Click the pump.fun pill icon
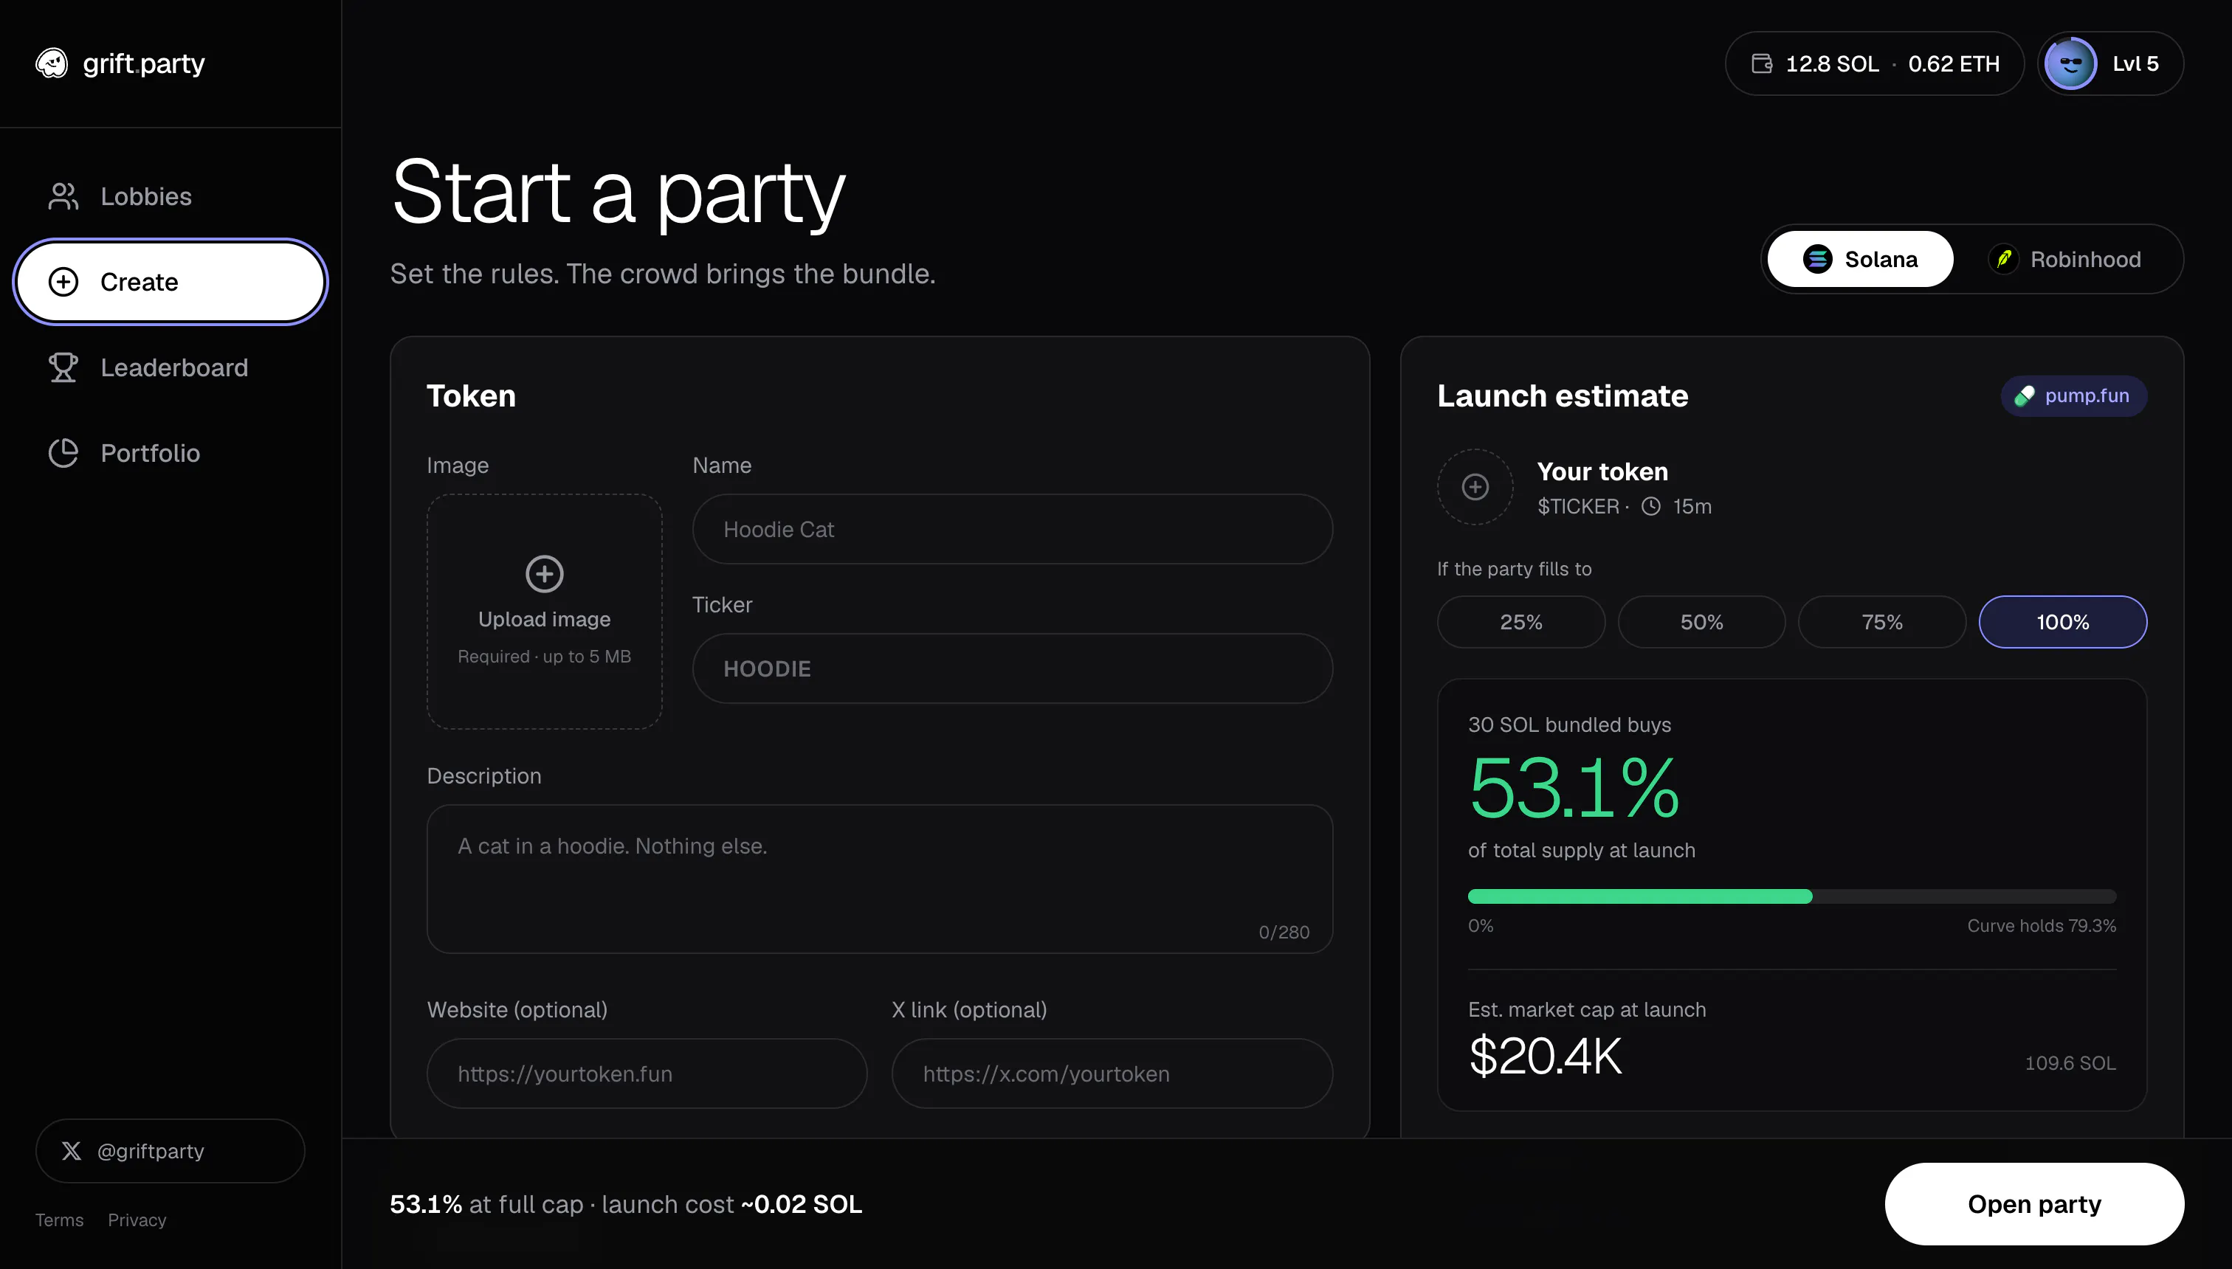This screenshot has width=2232, height=1269. [2025, 395]
